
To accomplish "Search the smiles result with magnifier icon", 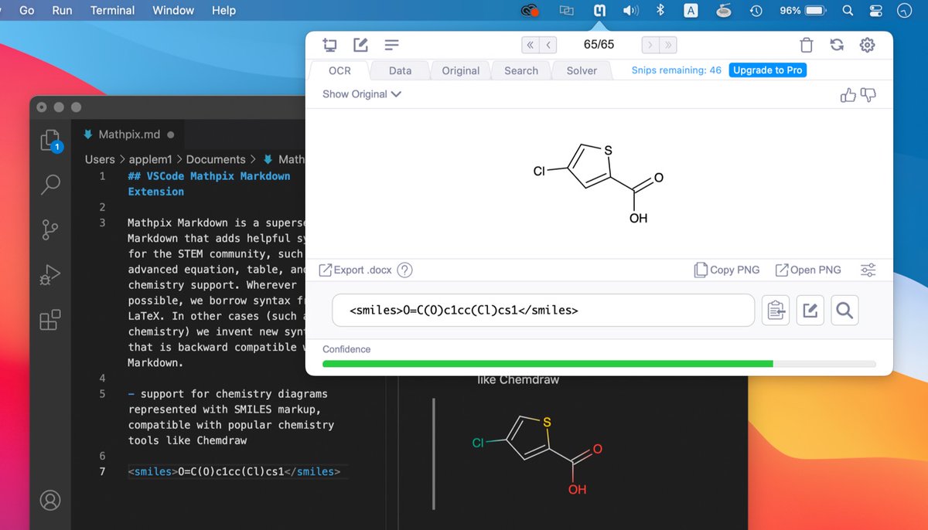I will pos(844,310).
